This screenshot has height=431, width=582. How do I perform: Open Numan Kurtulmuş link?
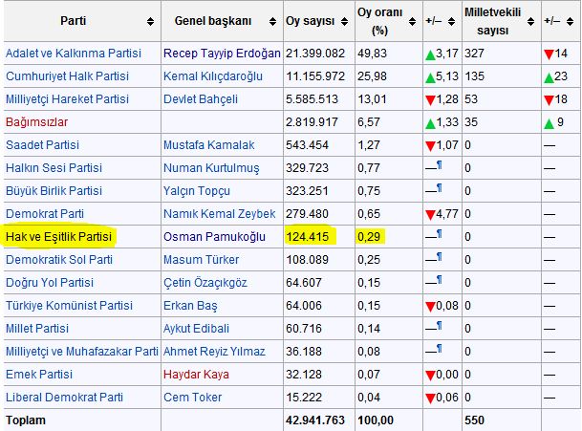click(211, 168)
